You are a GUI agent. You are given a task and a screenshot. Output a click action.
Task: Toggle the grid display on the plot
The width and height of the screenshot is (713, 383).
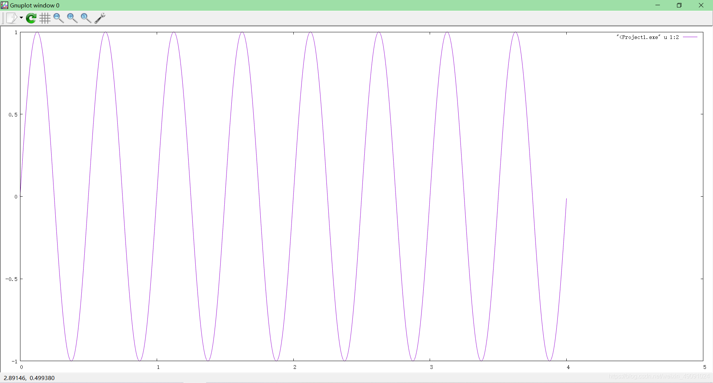click(45, 18)
